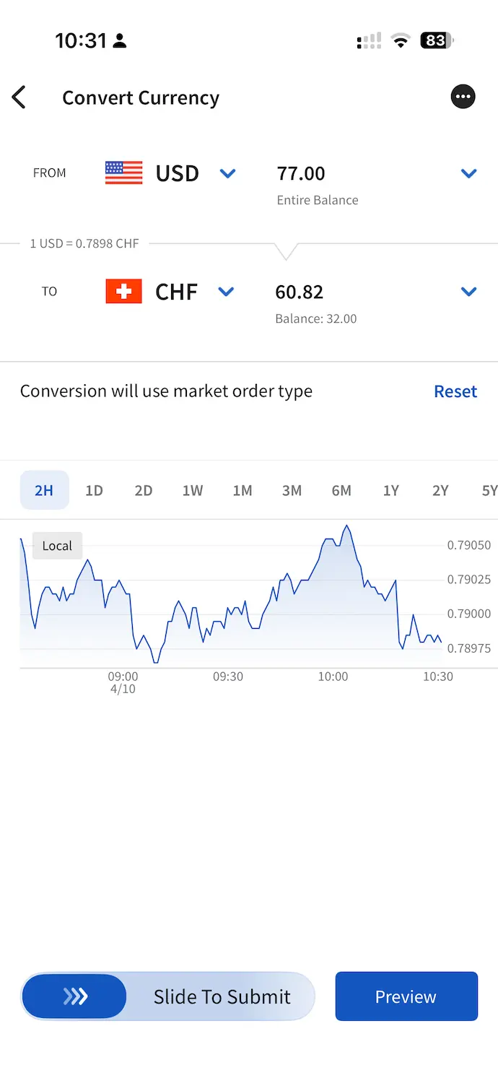Click the Swiss flag next to CHF
The image size is (498, 1083).
pyautogui.click(x=123, y=291)
